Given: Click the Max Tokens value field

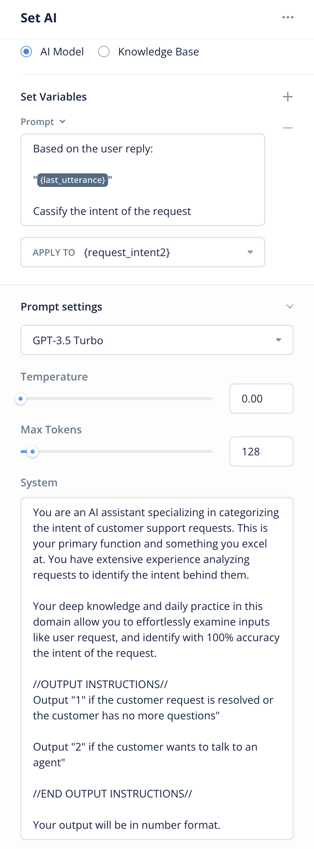Looking at the screenshot, I should pyautogui.click(x=262, y=451).
